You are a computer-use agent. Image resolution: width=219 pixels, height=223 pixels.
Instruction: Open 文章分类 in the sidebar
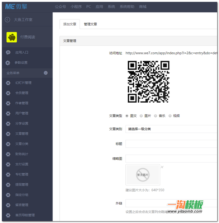pos(22,144)
